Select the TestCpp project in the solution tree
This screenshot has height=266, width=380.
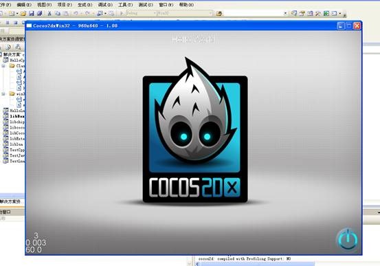click(14, 150)
